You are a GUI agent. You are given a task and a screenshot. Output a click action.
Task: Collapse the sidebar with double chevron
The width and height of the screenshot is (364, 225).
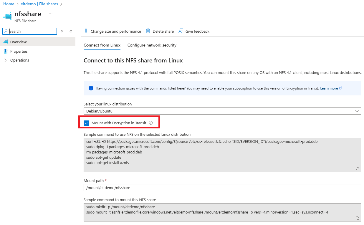pyautogui.click(x=71, y=31)
